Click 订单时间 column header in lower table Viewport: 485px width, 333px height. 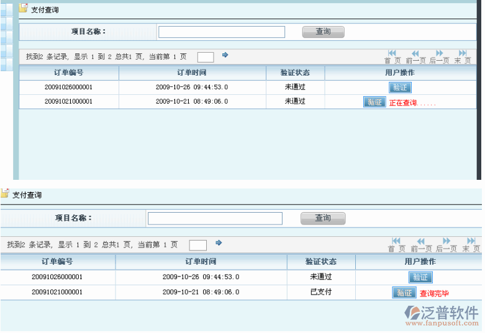[x=201, y=262]
